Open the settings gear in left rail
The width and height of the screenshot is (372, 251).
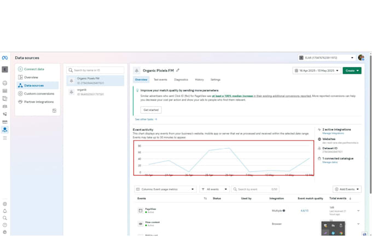(5, 204)
